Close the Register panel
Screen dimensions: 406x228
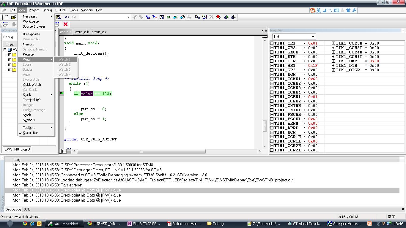tap(403, 31)
